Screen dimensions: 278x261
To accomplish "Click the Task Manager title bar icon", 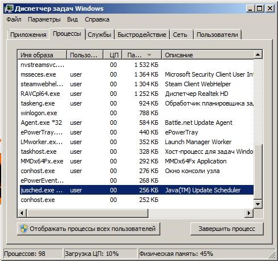I will tap(9, 9).
